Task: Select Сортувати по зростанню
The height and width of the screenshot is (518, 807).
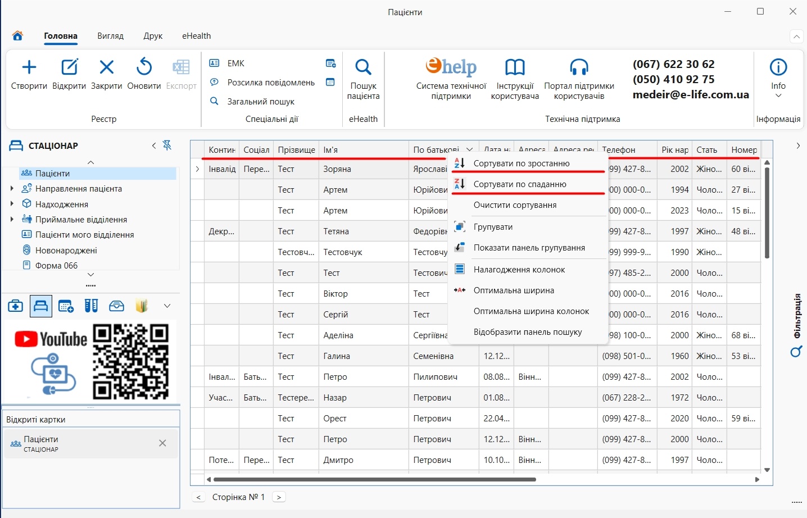Action: tap(528, 163)
